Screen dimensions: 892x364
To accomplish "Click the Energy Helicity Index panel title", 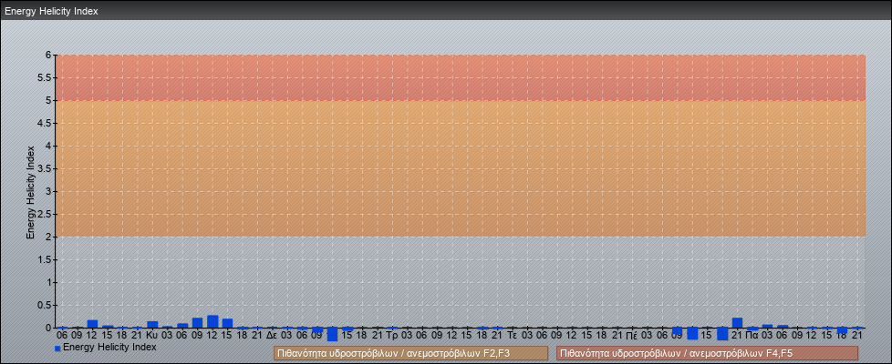I will tap(51, 11).
